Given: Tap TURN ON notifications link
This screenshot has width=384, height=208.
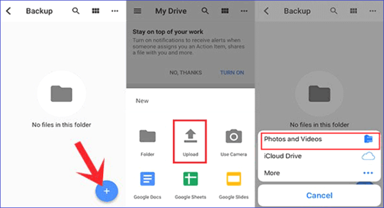Looking at the screenshot, I should coord(232,73).
